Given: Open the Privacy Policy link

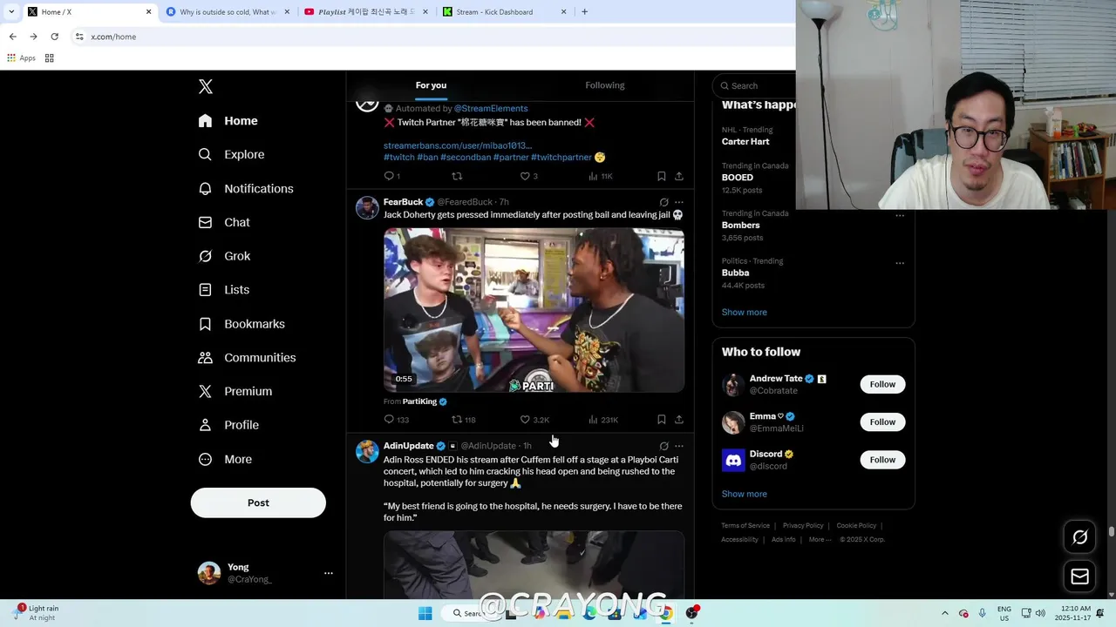Looking at the screenshot, I should [803, 526].
